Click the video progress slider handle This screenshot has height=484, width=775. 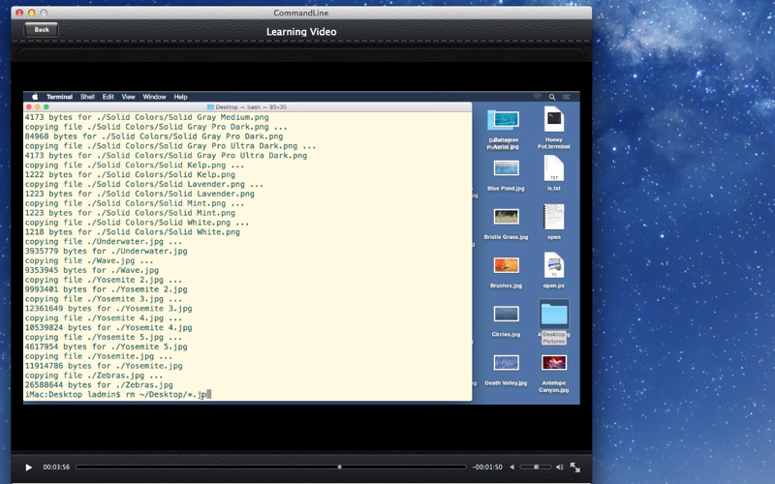point(340,467)
